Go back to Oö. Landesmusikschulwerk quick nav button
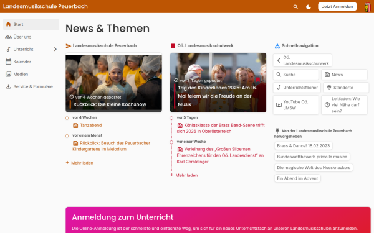The width and height of the screenshot is (374, 233). (x=302, y=60)
